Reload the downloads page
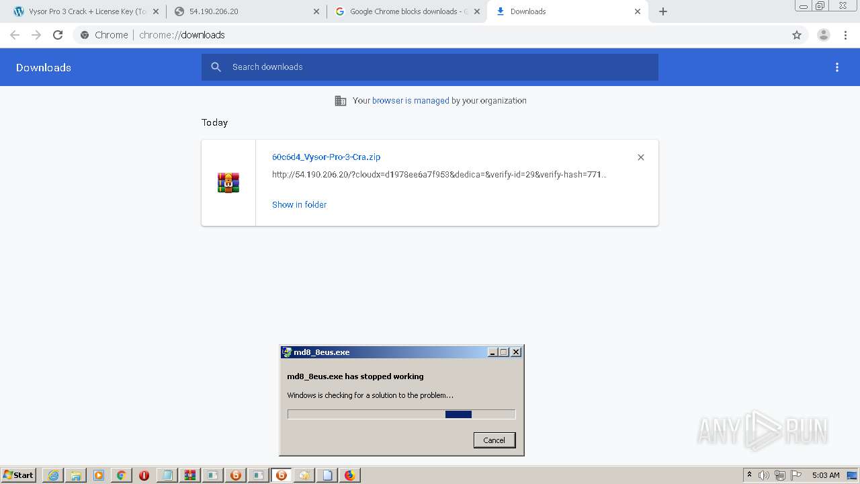The height and width of the screenshot is (484, 860). pos(58,35)
